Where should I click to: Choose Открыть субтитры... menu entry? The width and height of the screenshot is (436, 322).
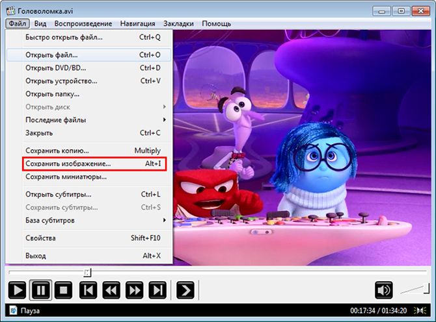[x=89, y=194]
